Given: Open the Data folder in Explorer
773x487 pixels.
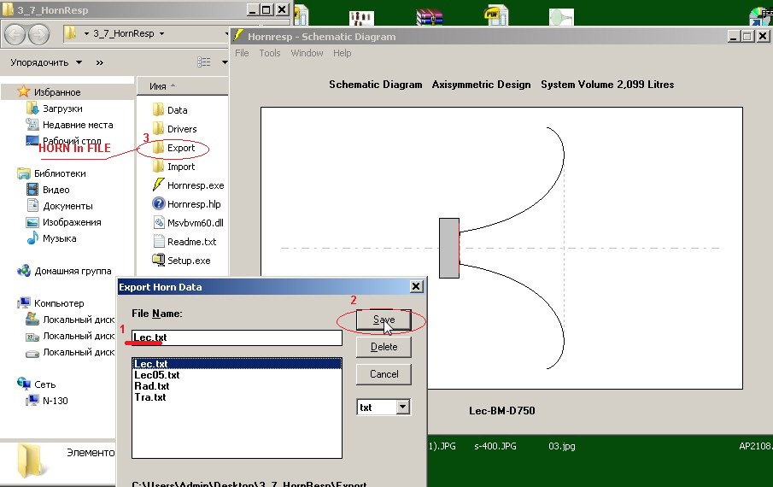Looking at the screenshot, I should tap(170, 110).
